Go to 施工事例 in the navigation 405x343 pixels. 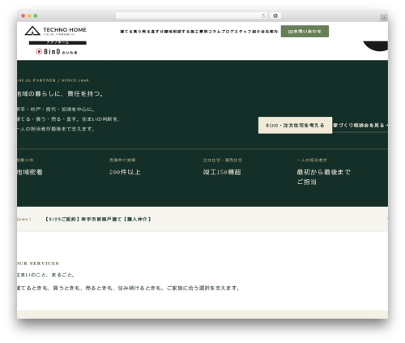pyautogui.click(x=199, y=32)
